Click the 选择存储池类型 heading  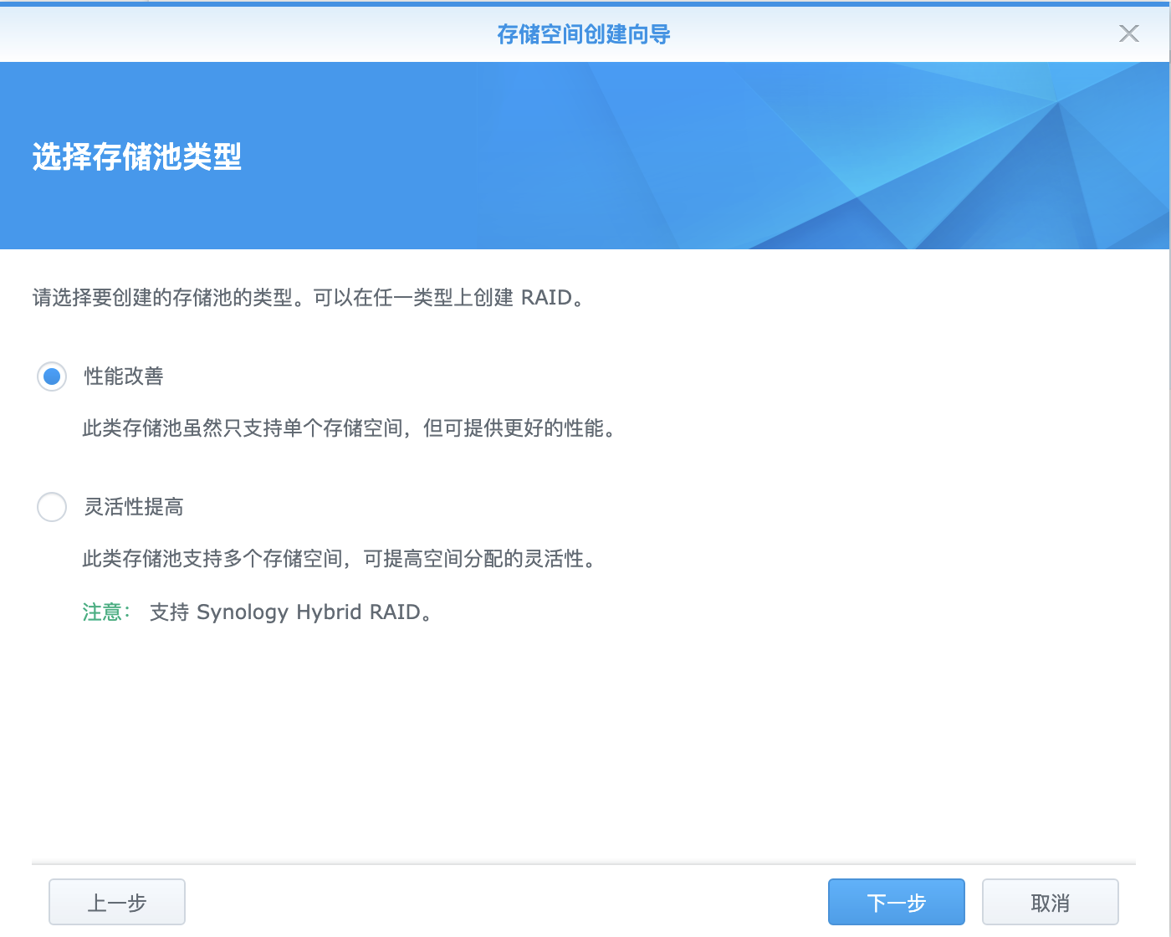tap(137, 156)
